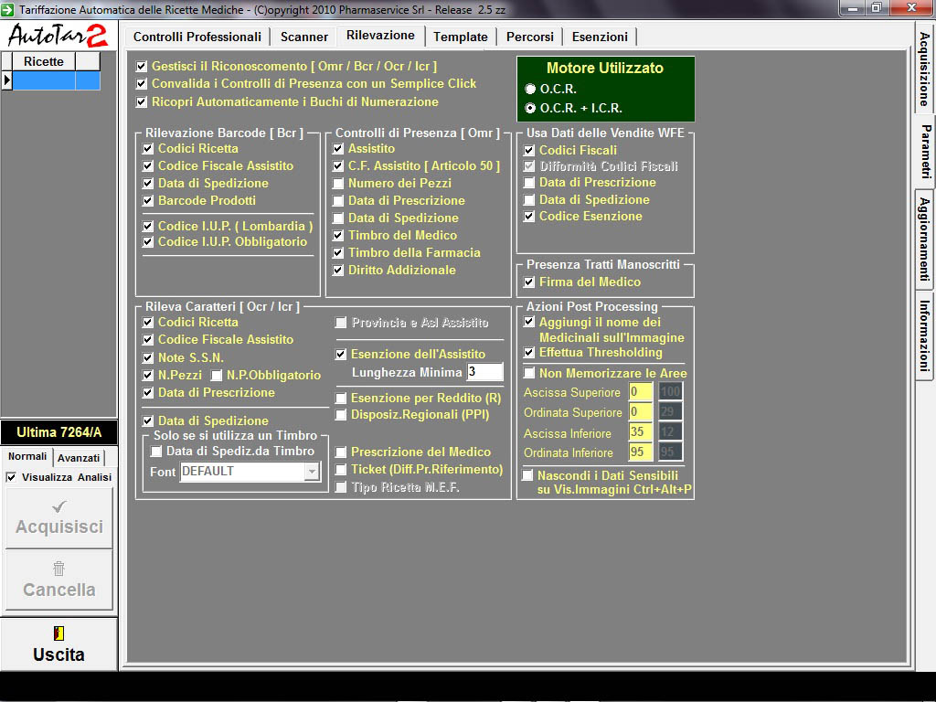The image size is (936, 702).
Task: Click the Uscita exit door icon
Action: click(58, 633)
